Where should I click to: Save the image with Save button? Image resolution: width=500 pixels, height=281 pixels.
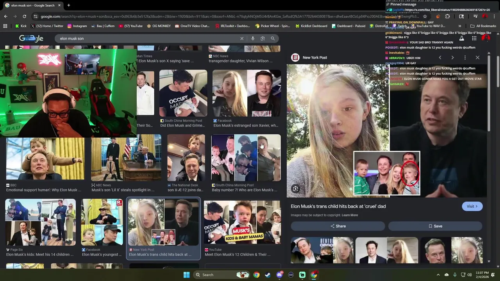pos(435,226)
